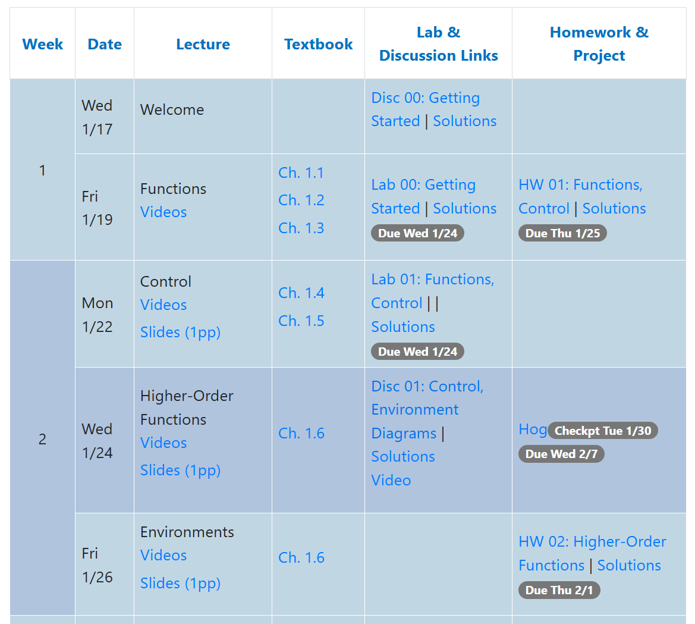Open textbook Ch. 1.2 link
Viewport: 695px width, 624px height.
(x=301, y=200)
